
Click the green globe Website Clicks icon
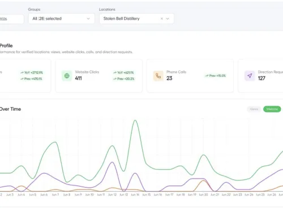(x=67, y=76)
